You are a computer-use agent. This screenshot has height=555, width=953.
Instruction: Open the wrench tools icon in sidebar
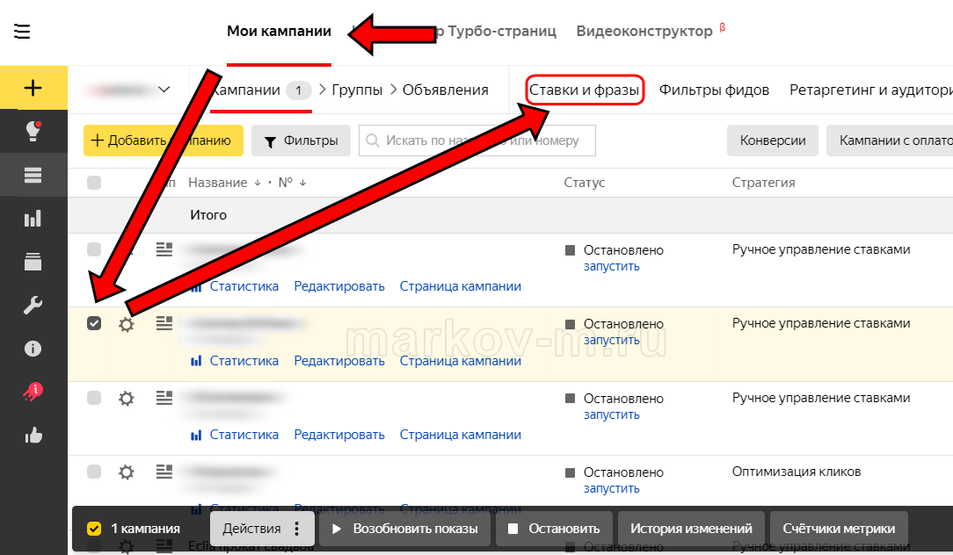[33, 305]
